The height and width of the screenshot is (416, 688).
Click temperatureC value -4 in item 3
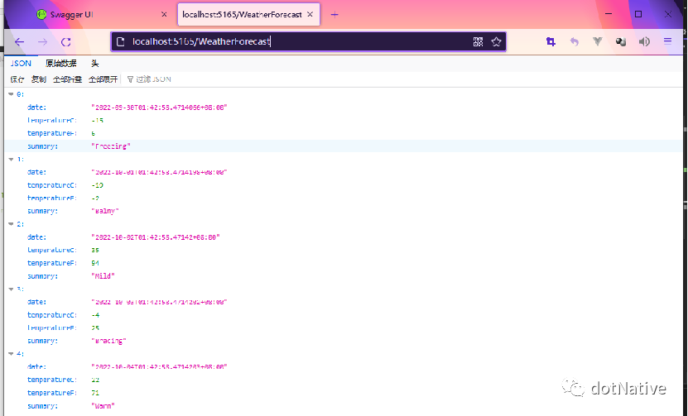96,315
